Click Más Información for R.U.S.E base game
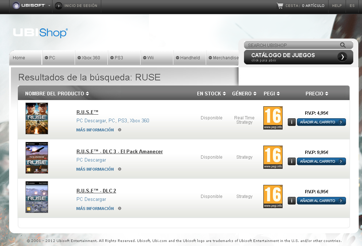The height and width of the screenshot is (246, 362). 95,130
